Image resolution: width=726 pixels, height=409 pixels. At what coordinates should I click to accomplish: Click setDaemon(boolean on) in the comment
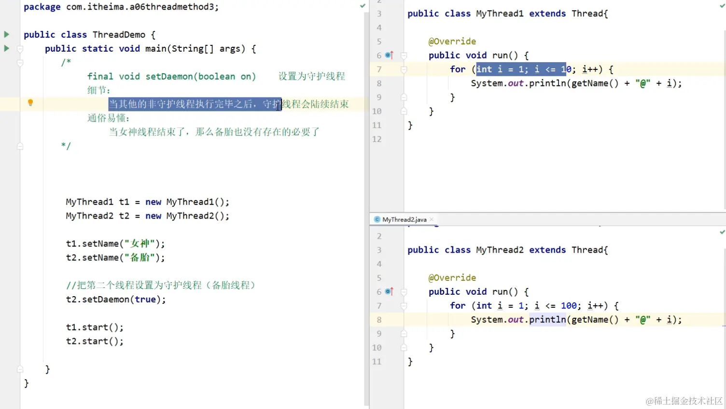click(201, 76)
